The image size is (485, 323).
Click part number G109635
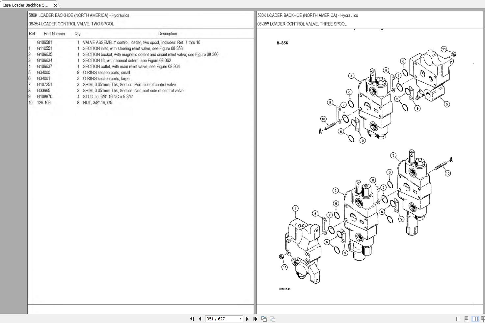(x=44, y=54)
